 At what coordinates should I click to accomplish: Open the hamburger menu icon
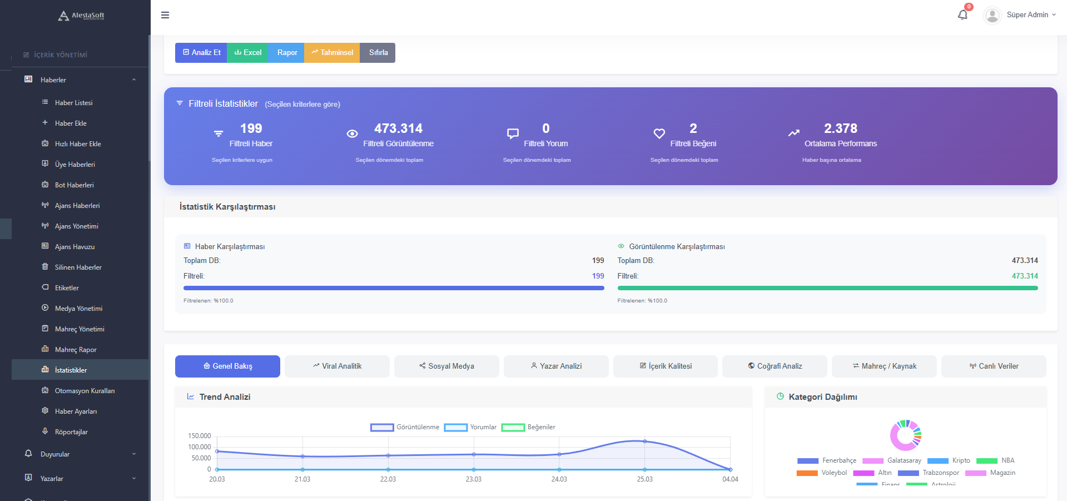pyautogui.click(x=165, y=15)
